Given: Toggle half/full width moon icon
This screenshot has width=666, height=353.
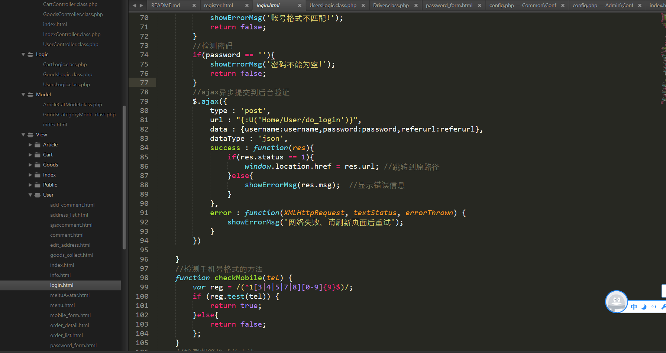Looking at the screenshot, I should 644,307.
